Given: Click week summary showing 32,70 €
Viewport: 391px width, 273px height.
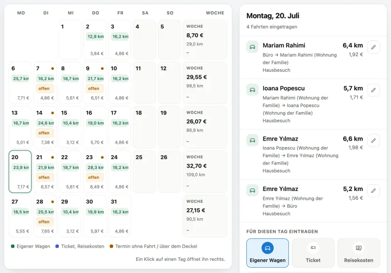Looking at the screenshot, I should point(205,171).
